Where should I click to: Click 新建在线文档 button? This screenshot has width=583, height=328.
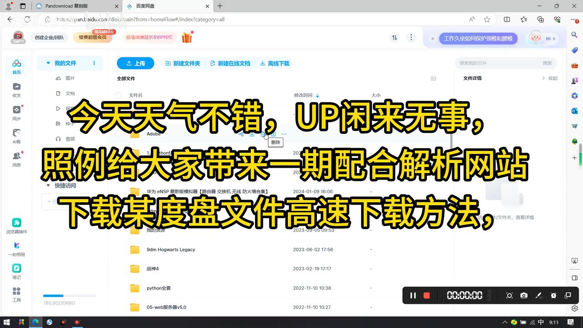pos(230,63)
